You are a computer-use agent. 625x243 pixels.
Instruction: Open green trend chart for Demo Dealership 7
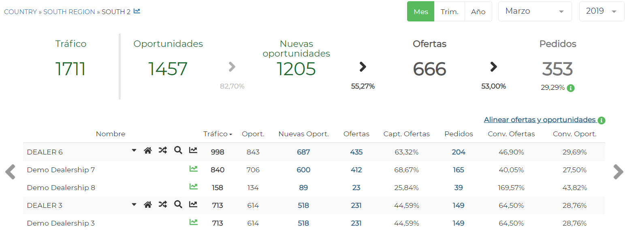[x=194, y=169]
